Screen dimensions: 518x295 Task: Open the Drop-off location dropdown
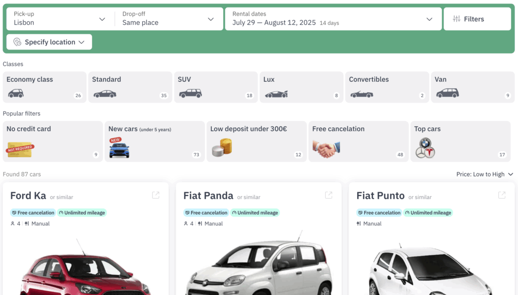pos(168,19)
